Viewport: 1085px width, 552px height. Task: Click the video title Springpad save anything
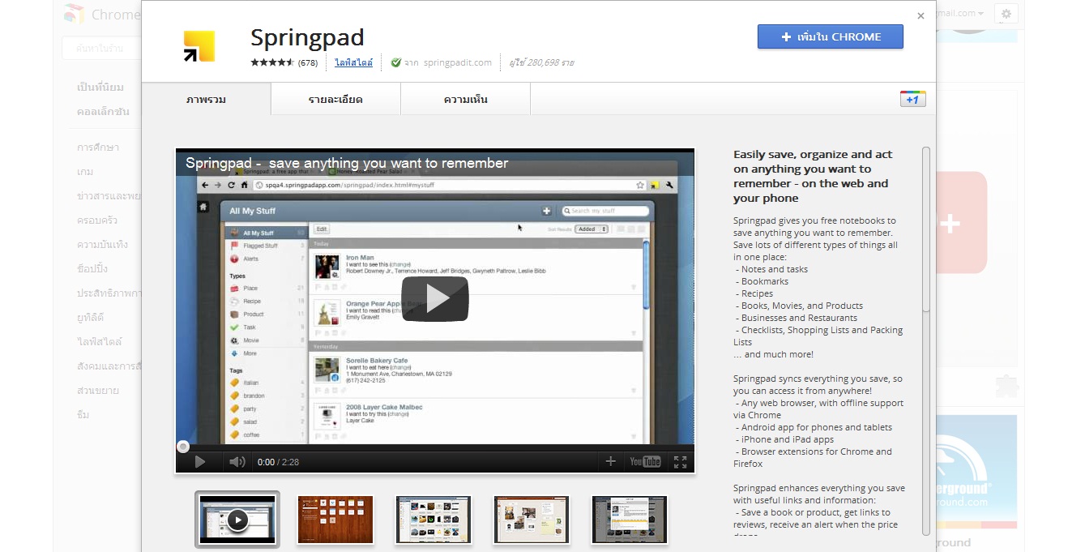(x=347, y=163)
